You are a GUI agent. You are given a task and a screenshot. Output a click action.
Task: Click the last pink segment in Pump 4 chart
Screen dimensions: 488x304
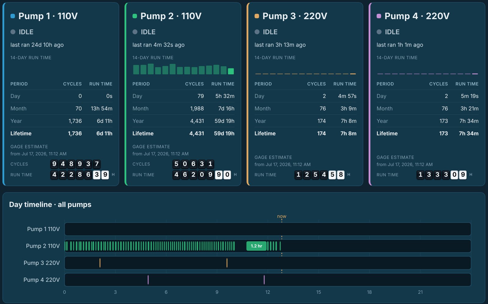[475, 74]
